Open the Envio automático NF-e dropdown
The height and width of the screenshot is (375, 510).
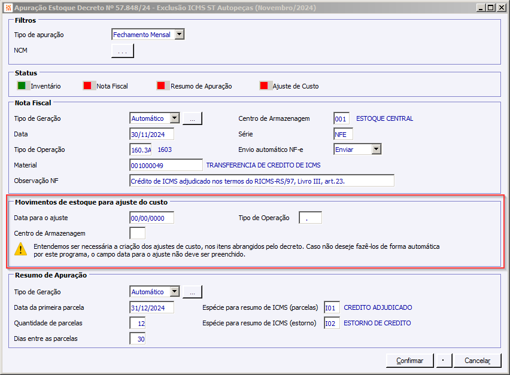coord(377,149)
